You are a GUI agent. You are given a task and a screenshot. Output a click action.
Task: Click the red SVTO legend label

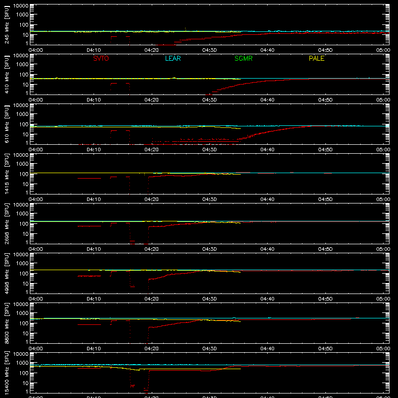click(x=101, y=58)
